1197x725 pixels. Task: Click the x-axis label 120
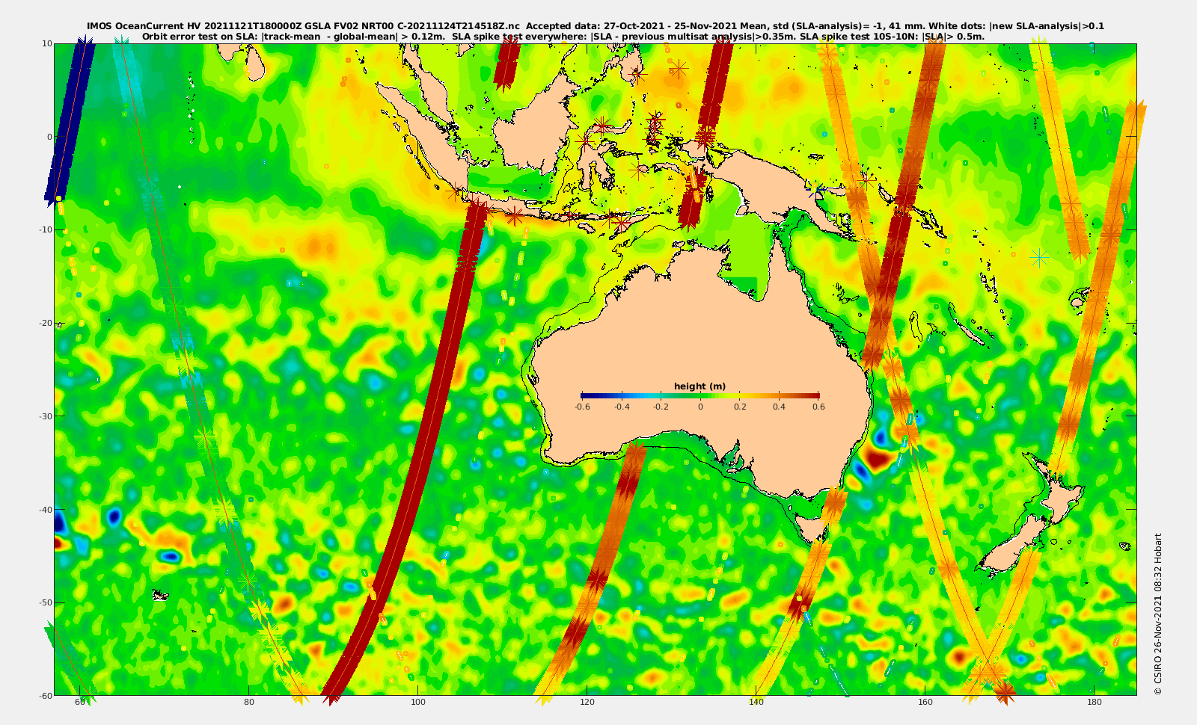coord(587,702)
